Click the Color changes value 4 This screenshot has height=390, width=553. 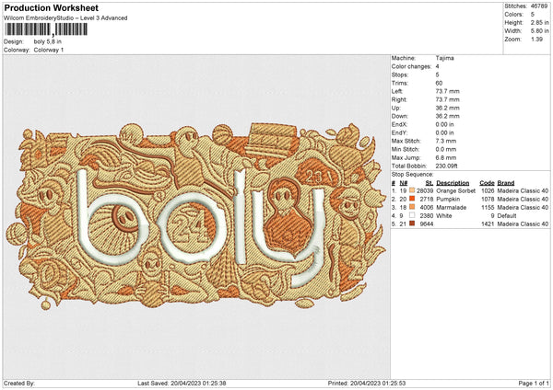pos(437,66)
